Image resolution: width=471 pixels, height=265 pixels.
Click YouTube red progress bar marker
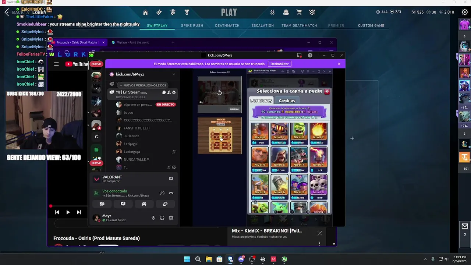(50, 206)
